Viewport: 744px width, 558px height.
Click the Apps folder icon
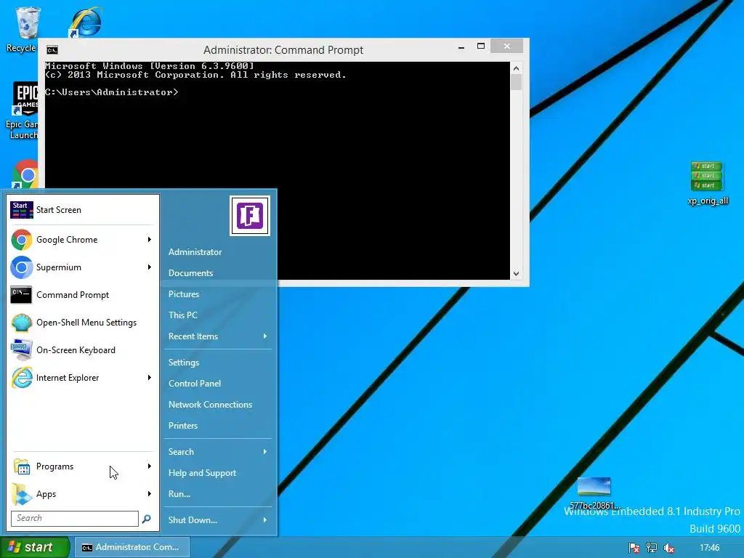[x=21, y=494]
